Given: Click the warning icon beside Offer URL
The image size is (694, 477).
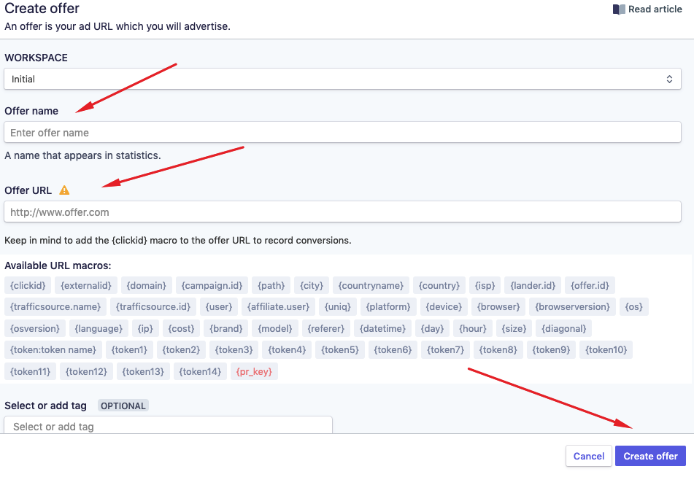Looking at the screenshot, I should pyautogui.click(x=63, y=190).
